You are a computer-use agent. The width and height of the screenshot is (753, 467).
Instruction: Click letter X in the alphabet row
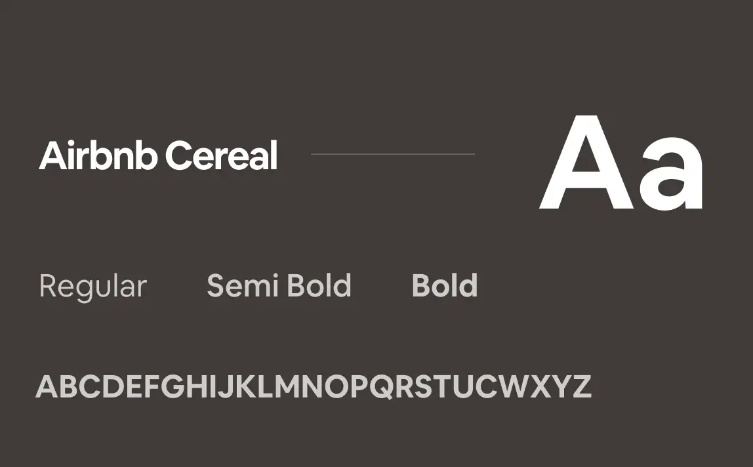coord(540,386)
